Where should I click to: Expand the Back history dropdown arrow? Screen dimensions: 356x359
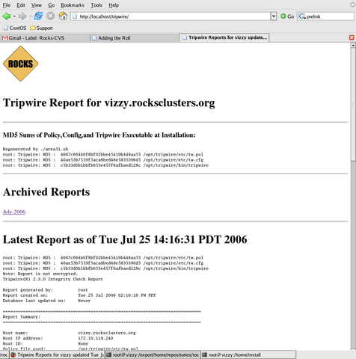pos(14,16)
